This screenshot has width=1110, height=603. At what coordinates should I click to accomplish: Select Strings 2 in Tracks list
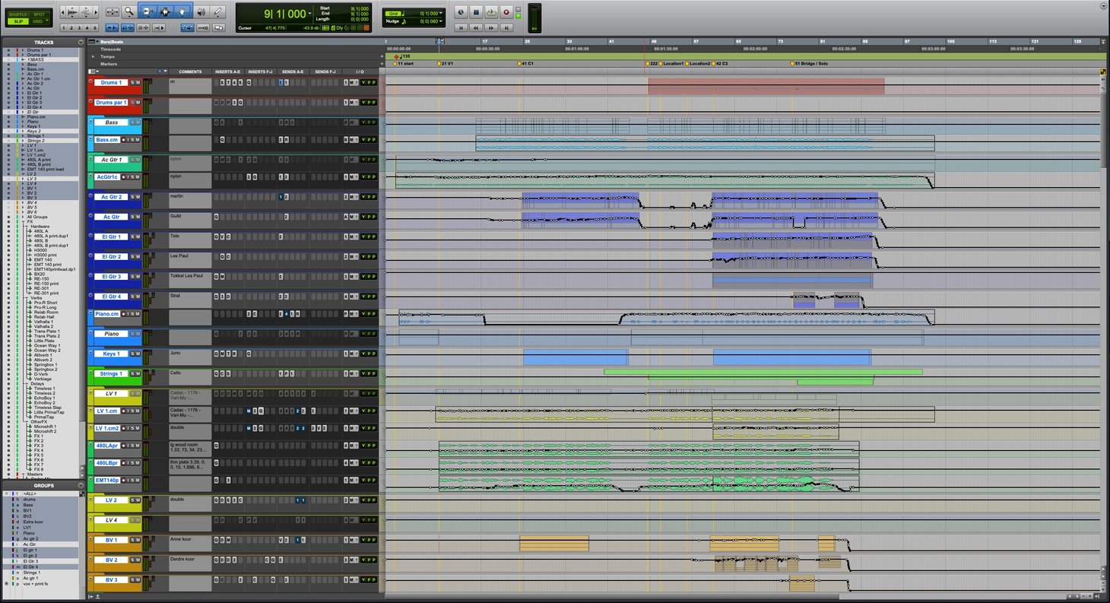coord(36,141)
